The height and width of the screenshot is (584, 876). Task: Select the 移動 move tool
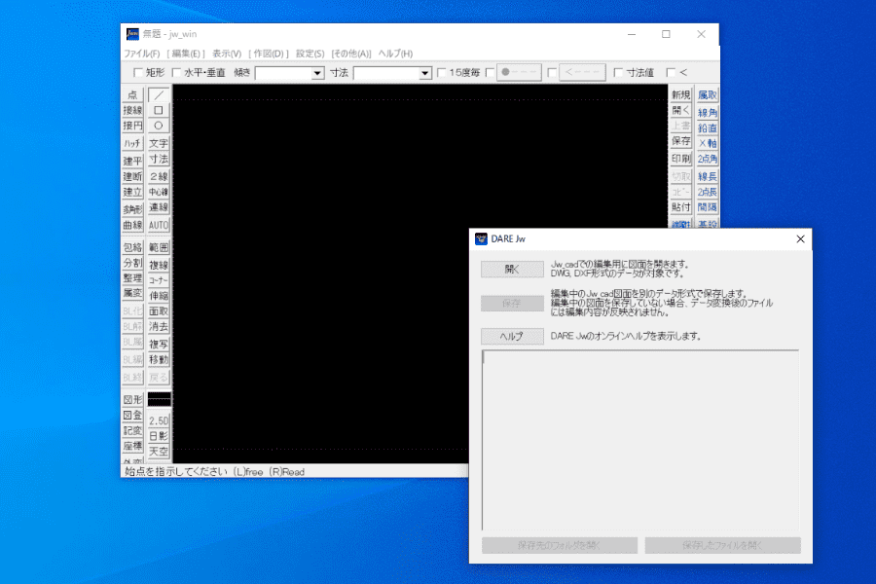(159, 359)
